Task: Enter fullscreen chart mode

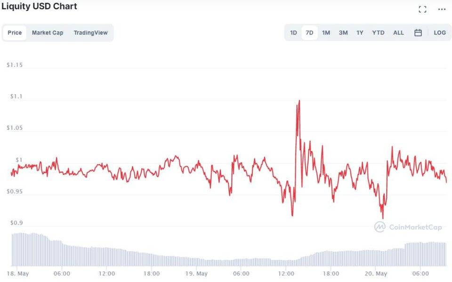Action: pos(422,9)
